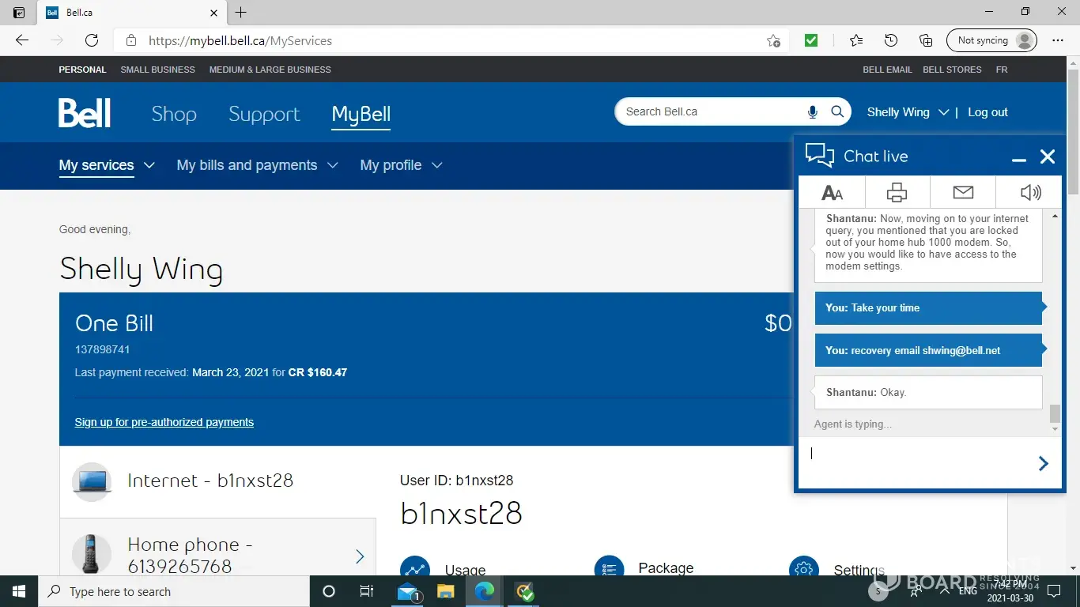1080x607 pixels.
Task: Sign up for pre-authorized payments
Action: point(164,422)
